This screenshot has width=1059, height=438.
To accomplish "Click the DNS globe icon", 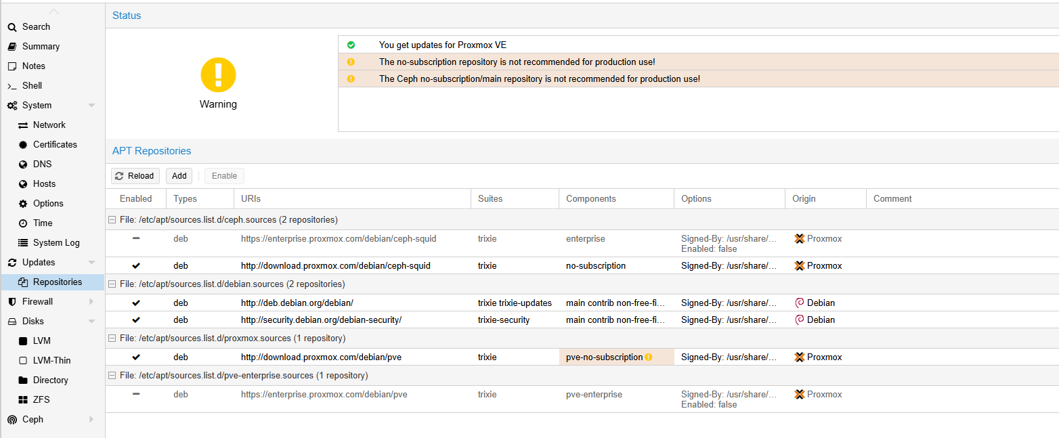I will coord(23,165).
